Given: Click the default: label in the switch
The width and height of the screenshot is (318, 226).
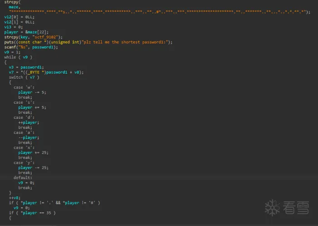Looking at the screenshot, I should (23, 177).
